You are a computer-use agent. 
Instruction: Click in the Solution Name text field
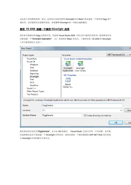(61, 115)
